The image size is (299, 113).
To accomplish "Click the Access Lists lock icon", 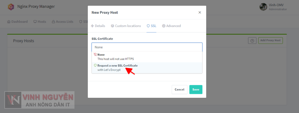I will 53,21.
